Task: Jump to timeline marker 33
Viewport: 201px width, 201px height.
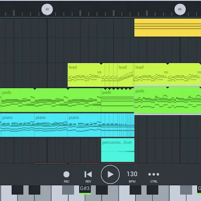Action: pyautogui.click(x=47, y=9)
